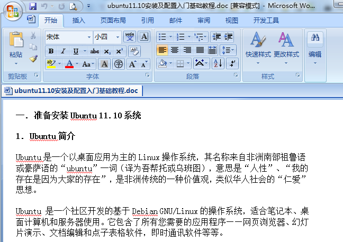Click the enclosed character 字 icon

coord(119,64)
